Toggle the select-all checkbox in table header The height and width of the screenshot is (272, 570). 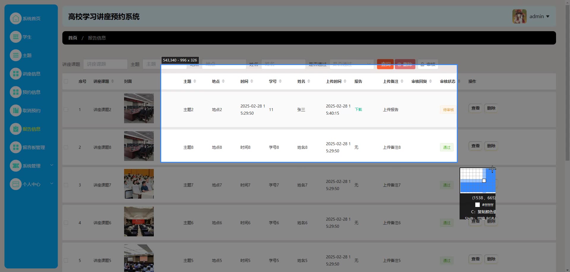[66, 81]
